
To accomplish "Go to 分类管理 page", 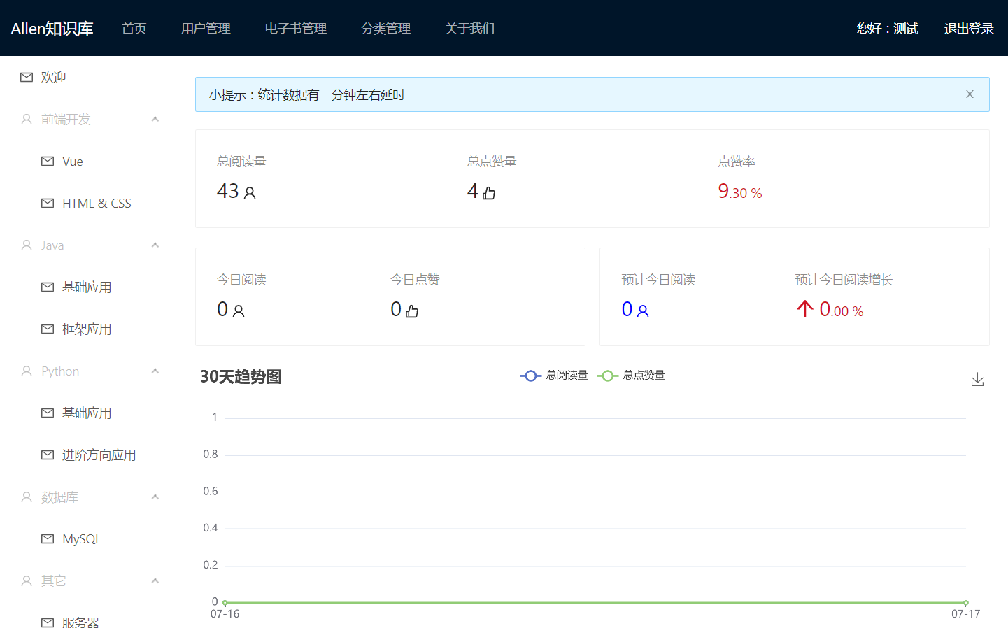I will [386, 29].
